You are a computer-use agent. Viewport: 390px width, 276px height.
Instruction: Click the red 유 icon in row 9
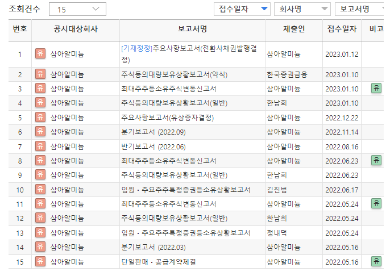click(x=40, y=175)
